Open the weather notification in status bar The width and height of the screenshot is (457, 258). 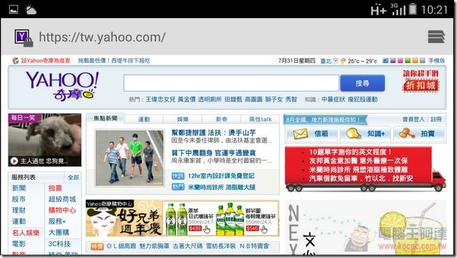(31, 10)
